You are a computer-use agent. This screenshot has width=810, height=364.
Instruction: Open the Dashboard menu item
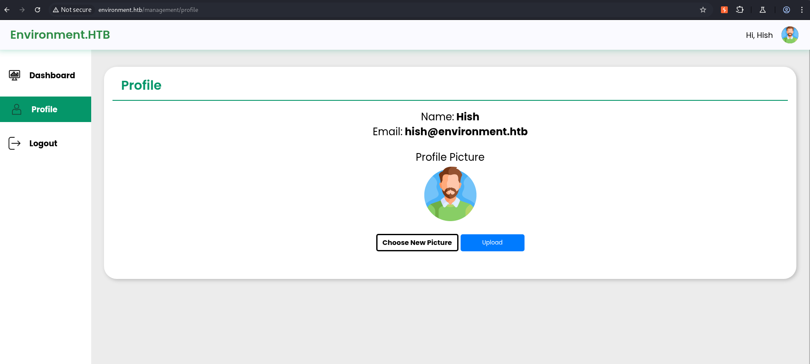coord(46,75)
